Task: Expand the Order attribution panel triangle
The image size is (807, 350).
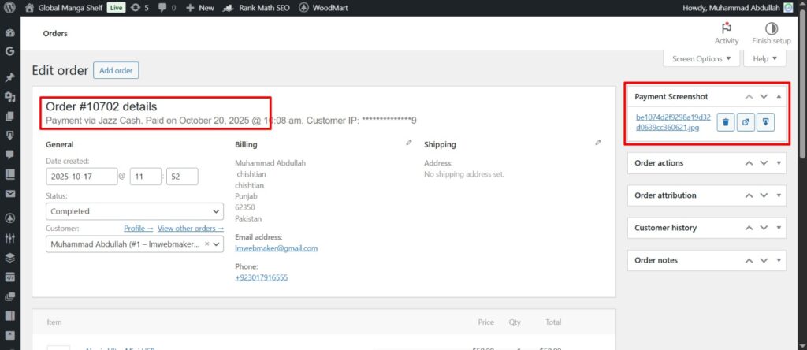Action: 779,195
